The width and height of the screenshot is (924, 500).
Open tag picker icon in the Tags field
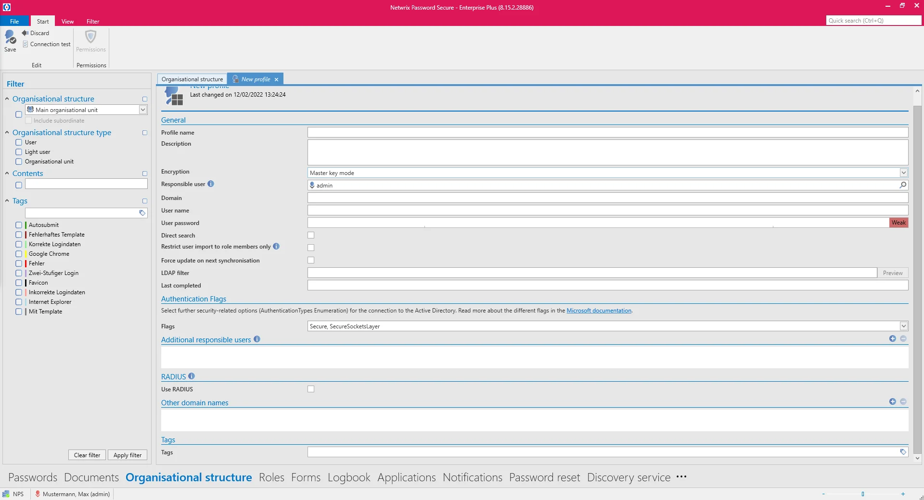pos(903,452)
